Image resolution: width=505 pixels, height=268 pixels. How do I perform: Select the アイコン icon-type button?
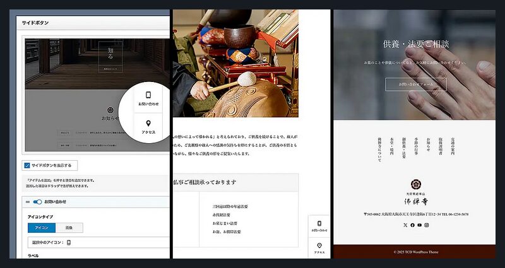[42, 228]
